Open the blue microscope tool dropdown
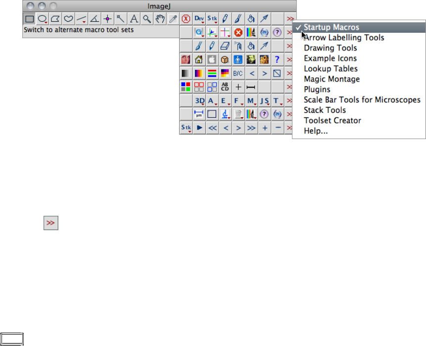The width and height of the screenshot is (426, 346). pyautogui.click(x=225, y=114)
